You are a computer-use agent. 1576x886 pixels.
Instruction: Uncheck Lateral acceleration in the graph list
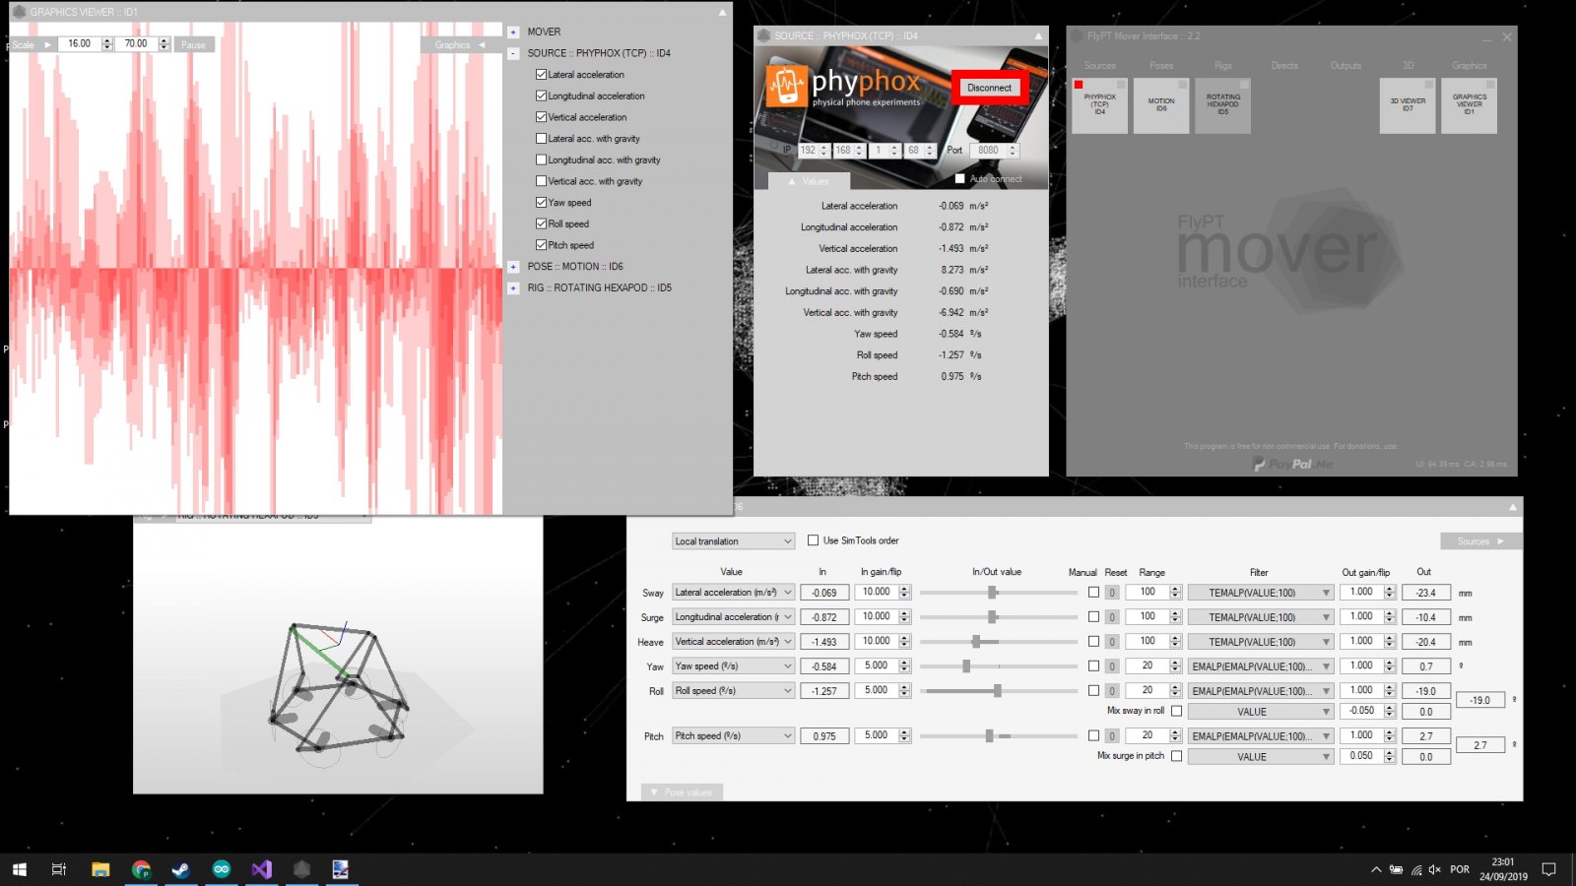(541, 75)
